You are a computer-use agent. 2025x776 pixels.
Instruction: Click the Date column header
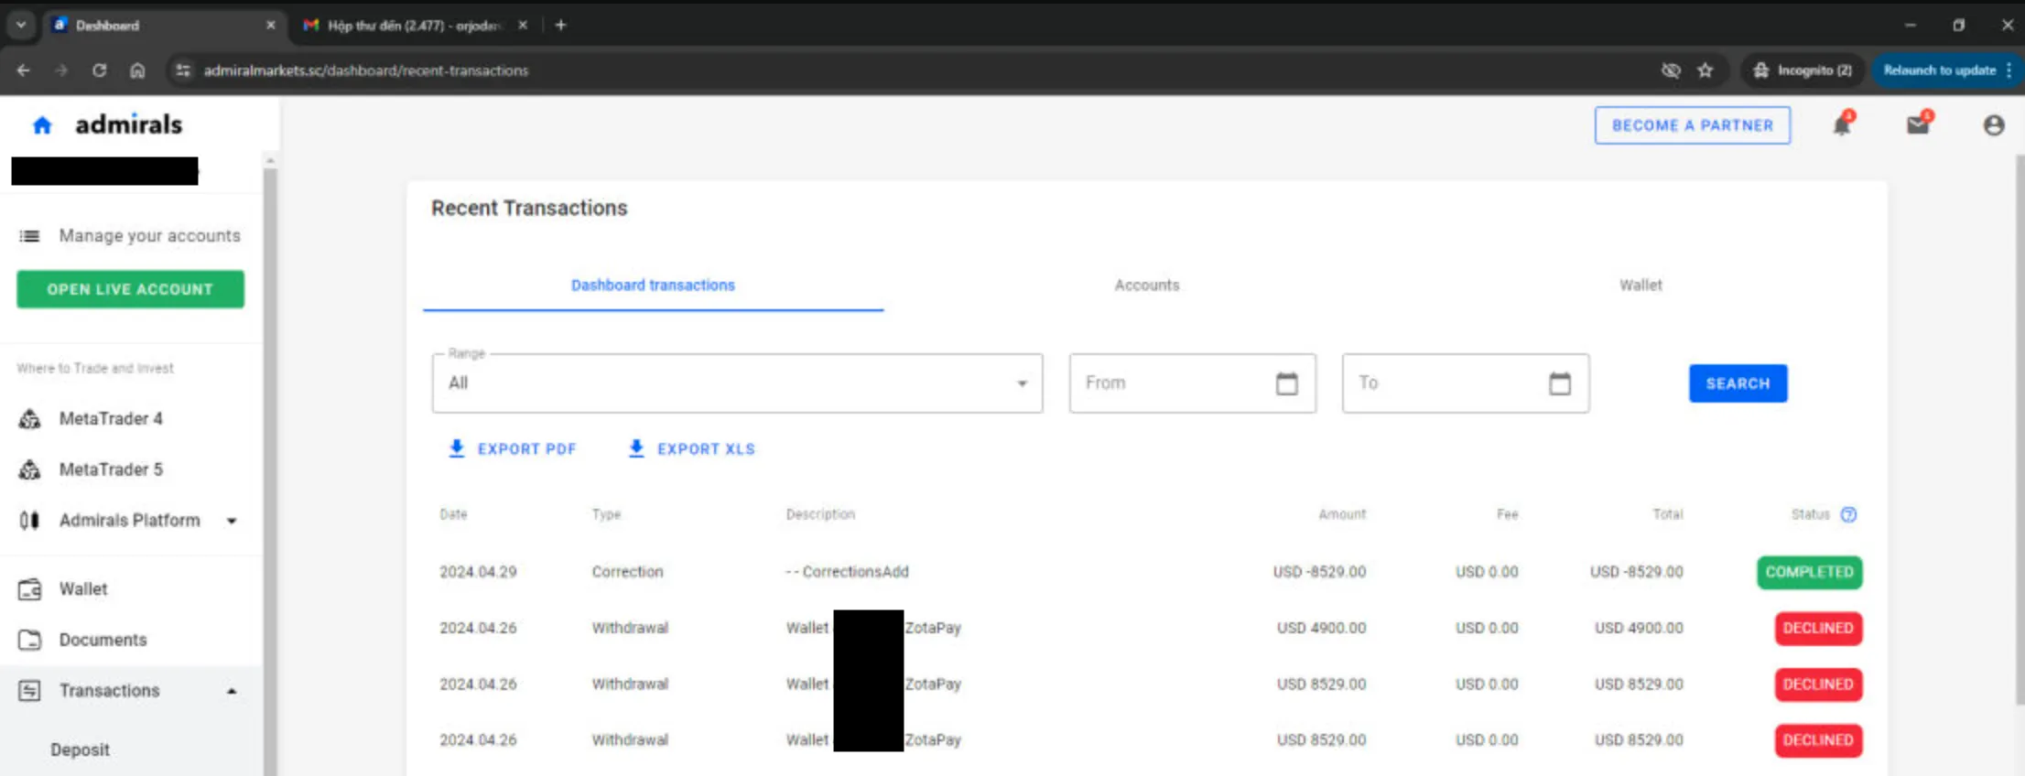(x=453, y=514)
